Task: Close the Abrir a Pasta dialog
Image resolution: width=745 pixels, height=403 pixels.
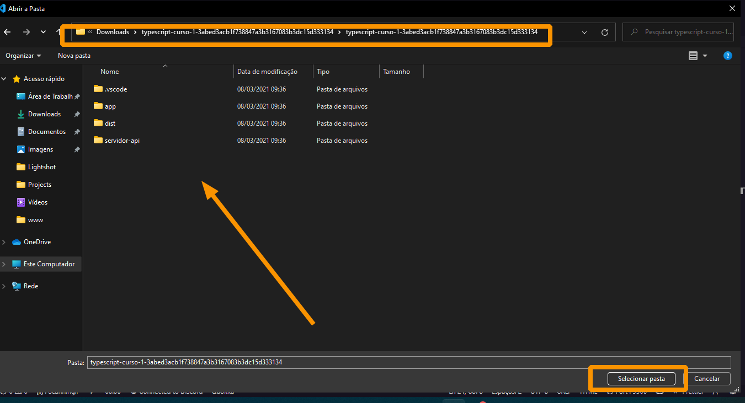Action: tap(732, 8)
